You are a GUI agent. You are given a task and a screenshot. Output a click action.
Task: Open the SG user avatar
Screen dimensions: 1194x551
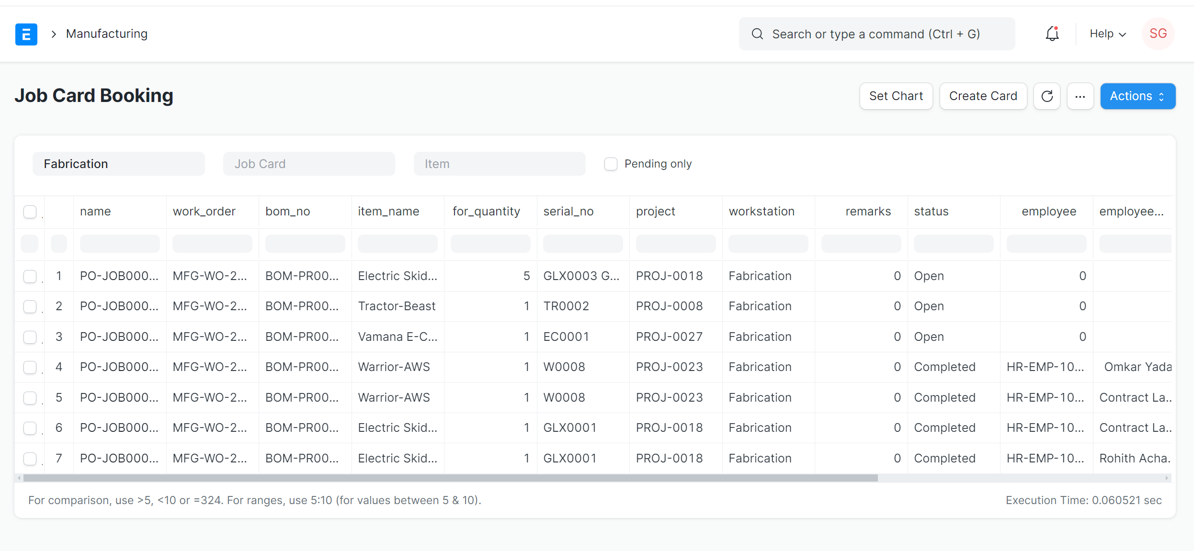pos(1158,34)
